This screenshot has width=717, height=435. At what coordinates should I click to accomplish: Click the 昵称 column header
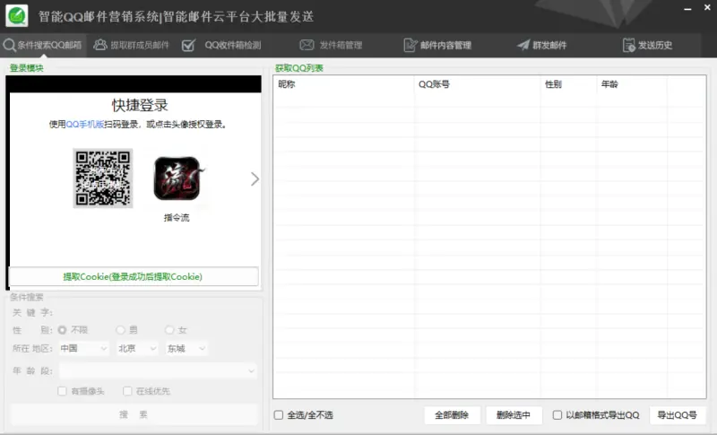coord(344,84)
